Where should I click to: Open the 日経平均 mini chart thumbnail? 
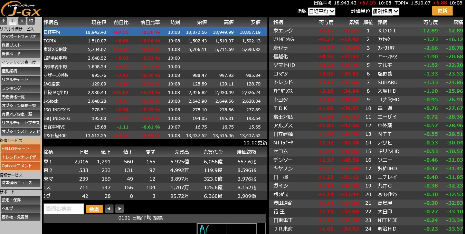click(227, 229)
